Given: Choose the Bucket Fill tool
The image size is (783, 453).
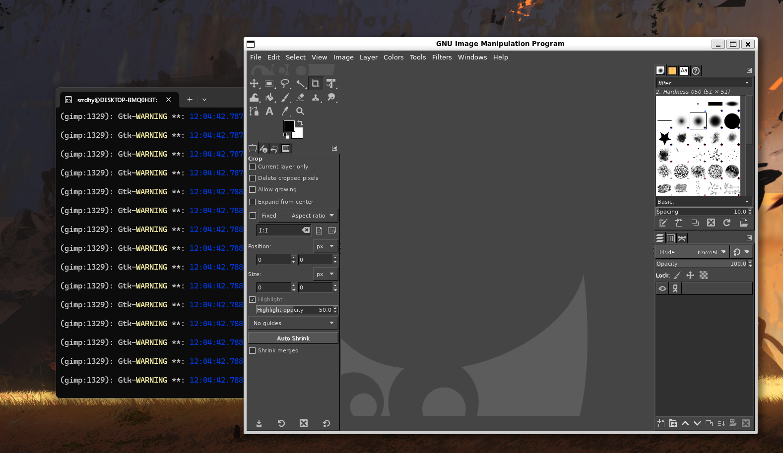Looking at the screenshot, I should [x=269, y=98].
